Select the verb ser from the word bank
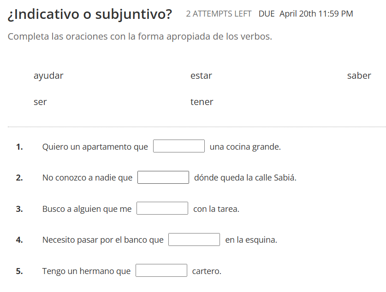 tap(40, 102)
